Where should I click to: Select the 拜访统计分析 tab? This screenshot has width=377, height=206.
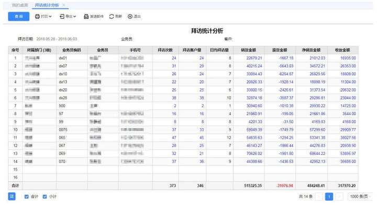[47, 5]
